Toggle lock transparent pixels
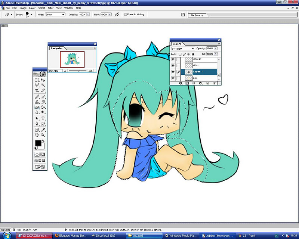This screenshot has height=239, width=299. pyautogui.click(x=180, y=54)
